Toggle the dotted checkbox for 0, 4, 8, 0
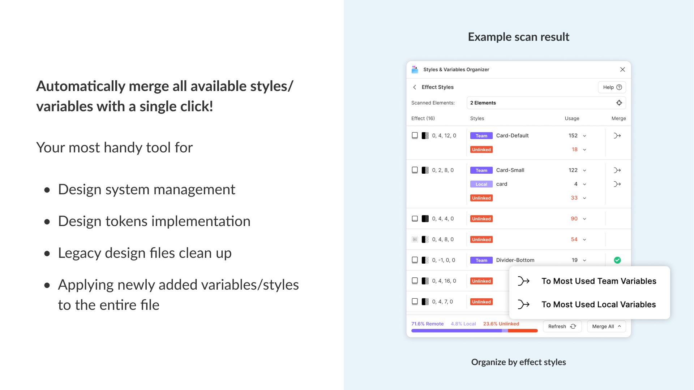Image resolution: width=694 pixels, height=390 pixels. click(415, 239)
